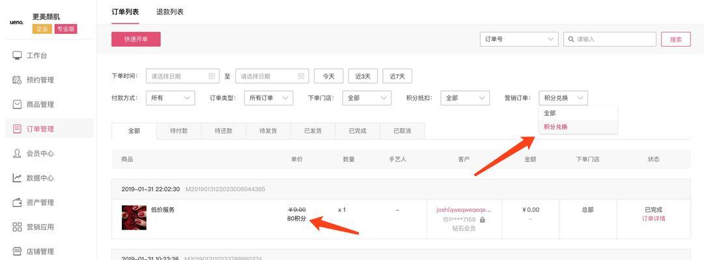Viewport: 704px width, 260px height.
Task: Click the 订单管理 list icon
Action: click(17, 129)
